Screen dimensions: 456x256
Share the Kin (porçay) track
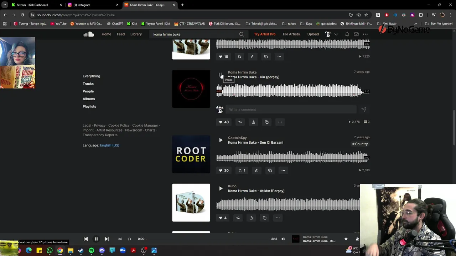click(x=253, y=122)
